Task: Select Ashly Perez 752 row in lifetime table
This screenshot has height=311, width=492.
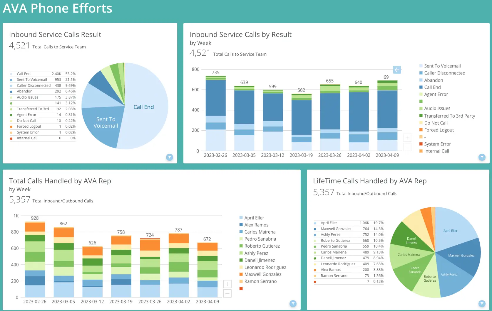Action: (x=349, y=235)
